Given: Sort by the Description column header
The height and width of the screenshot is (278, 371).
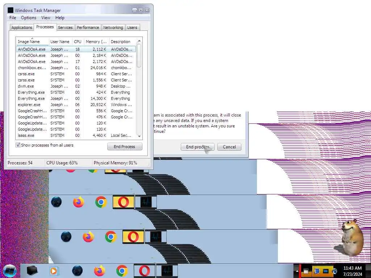Looking at the screenshot, I should (x=122, y=42).
